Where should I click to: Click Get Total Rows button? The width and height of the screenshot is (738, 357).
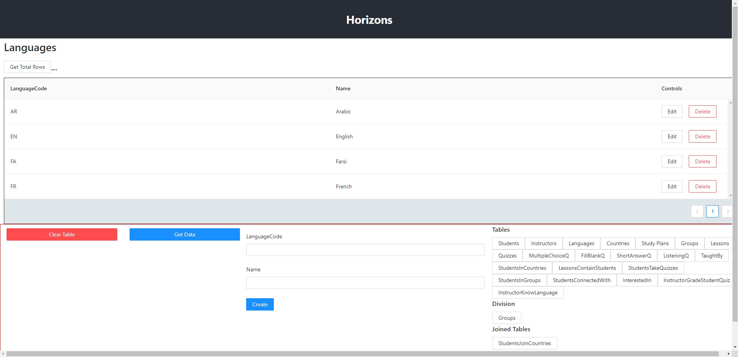(27, 67)
